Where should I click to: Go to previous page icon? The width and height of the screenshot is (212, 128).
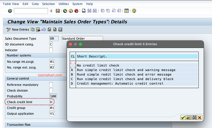[108, 11]
